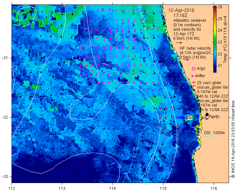This screenshot has width=237, height=192.
Task: Click the red 25 cm/s glide arrow
Action: point(194,83)
